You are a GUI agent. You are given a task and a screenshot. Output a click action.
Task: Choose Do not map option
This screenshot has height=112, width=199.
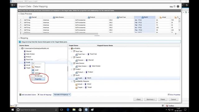(x=39, y=76)
